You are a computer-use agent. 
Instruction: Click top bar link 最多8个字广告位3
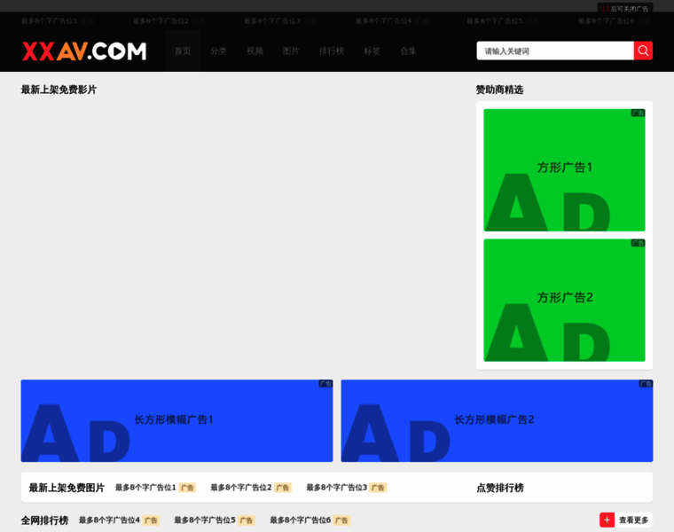coord(271,20)
